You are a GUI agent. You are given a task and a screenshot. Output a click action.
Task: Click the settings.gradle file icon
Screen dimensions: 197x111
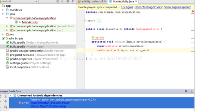pos(8,63)
